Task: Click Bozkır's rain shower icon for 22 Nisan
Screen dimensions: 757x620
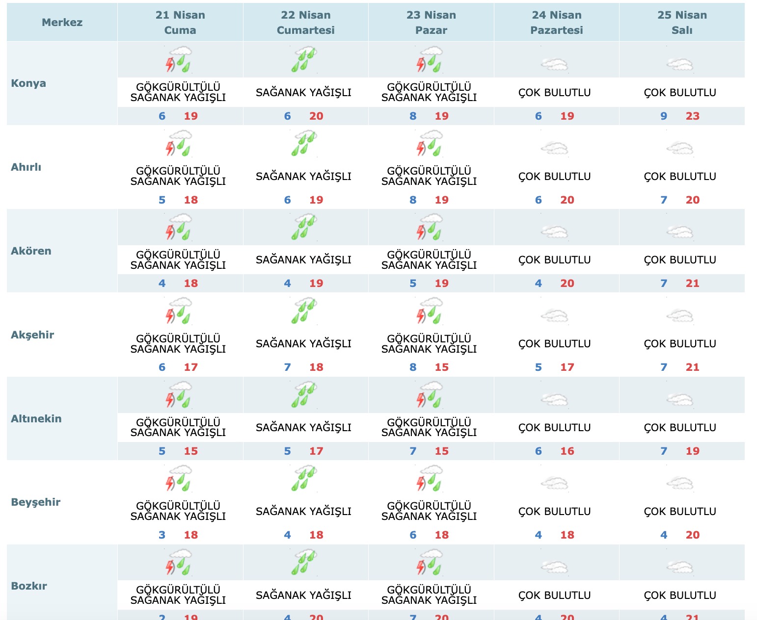Action: coord(304,562)
